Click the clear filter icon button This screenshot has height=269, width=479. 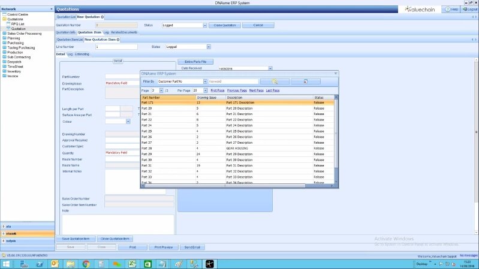pyautogui.click(x=305, y=81)
